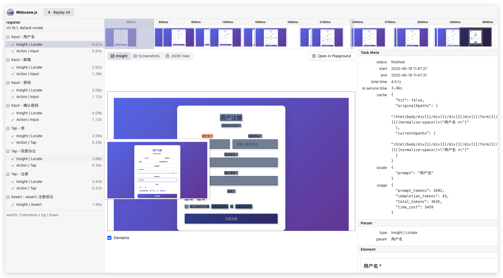Click the Midscene.js logo icon

pos(10,12)
